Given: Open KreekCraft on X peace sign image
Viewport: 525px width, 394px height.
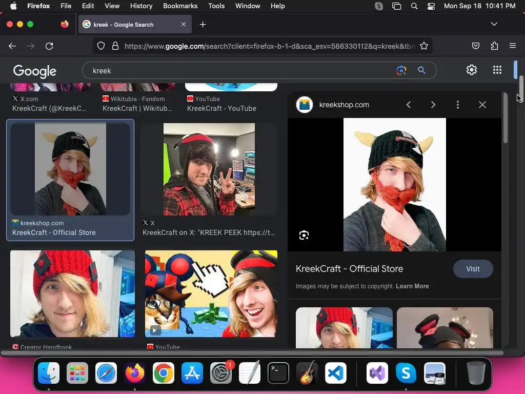Looking at the screenshot, I should coord(209,169).
